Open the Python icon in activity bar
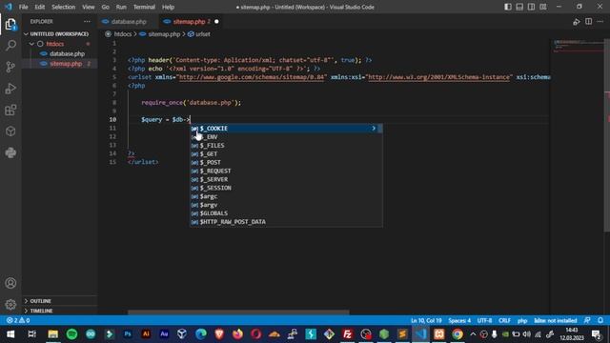The height and width of the screenshot is (343, 610). coord(10,152)
